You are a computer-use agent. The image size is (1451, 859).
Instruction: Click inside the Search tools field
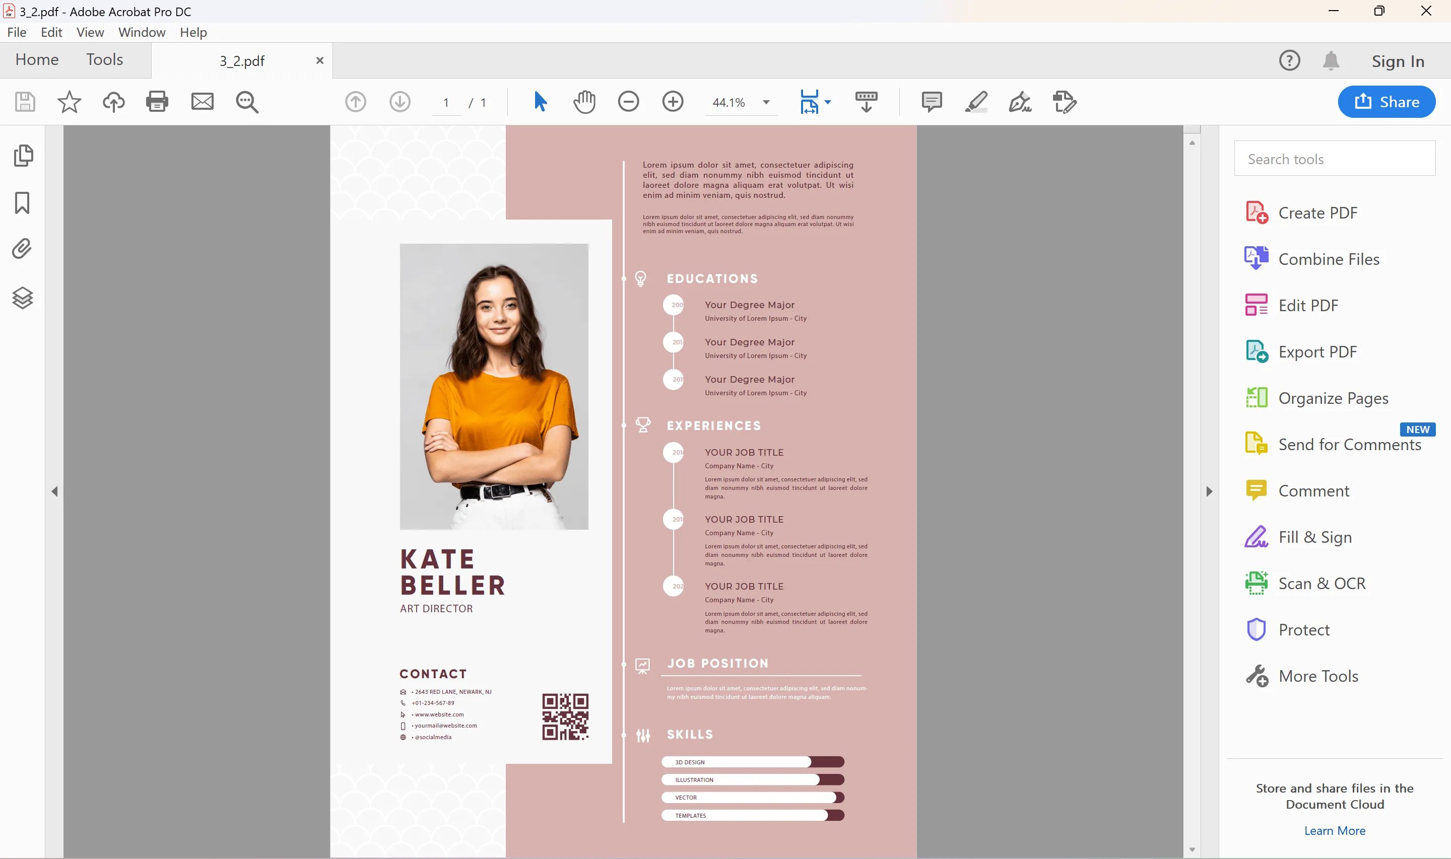tap(1335, 158)
